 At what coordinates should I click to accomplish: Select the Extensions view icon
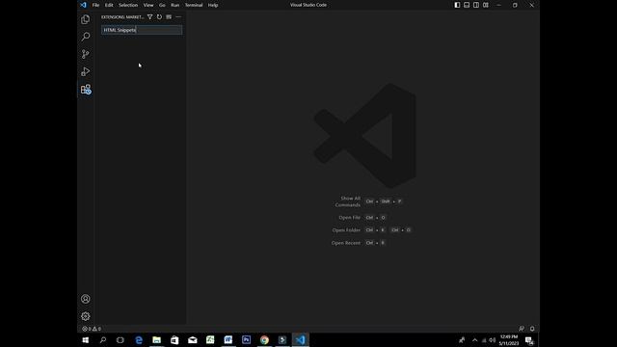[x=86, y=90]
